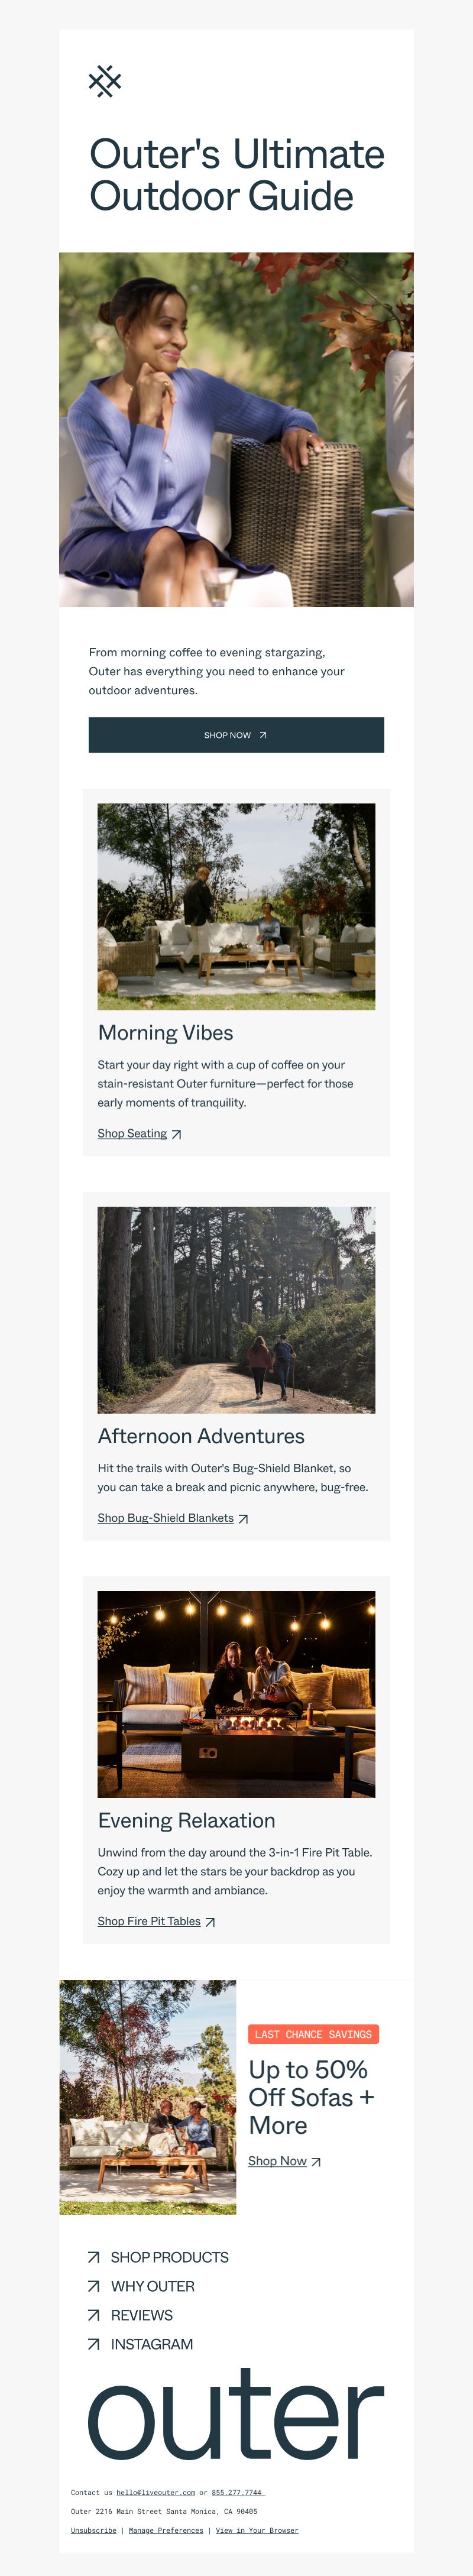Click arrow icon beside Shop Seating
This screenshot has height=2576, width=473.
pyautogui.click(x=176, y=1134)
